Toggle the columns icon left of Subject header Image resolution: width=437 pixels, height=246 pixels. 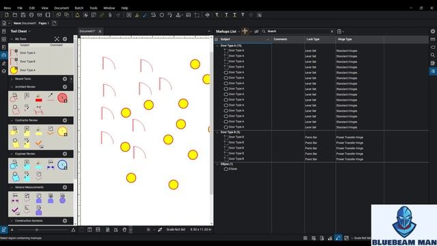[x=216, y=40]
